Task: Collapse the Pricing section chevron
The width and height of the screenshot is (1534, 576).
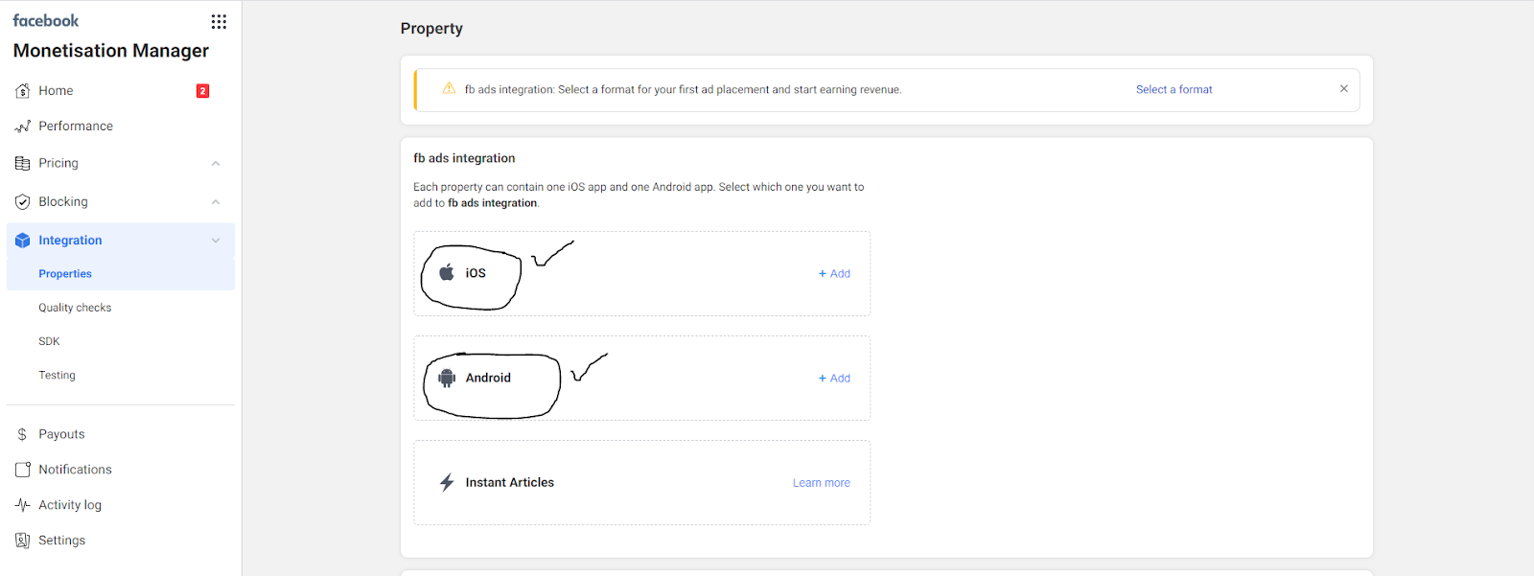Action: point(216,164)
